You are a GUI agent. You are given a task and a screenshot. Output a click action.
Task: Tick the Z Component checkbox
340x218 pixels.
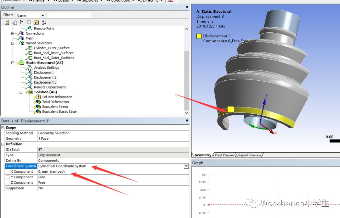coord(8,183)
